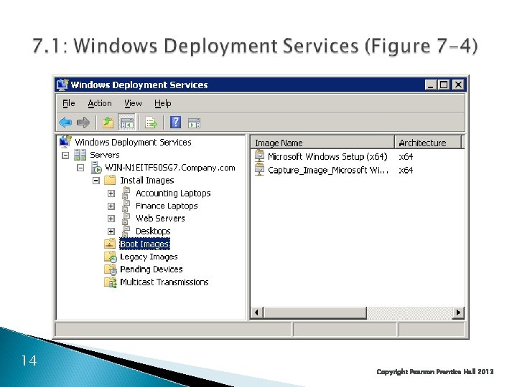The width and height of the screenshot is (517, 387).
Task: Expand the Desktops group
Action: 111,231
